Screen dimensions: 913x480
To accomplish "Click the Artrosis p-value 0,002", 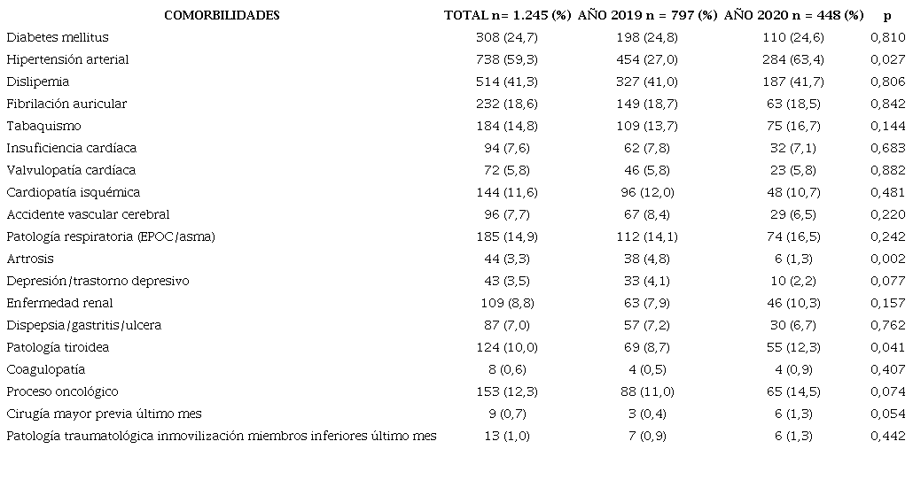I will (x=887, y=259).
